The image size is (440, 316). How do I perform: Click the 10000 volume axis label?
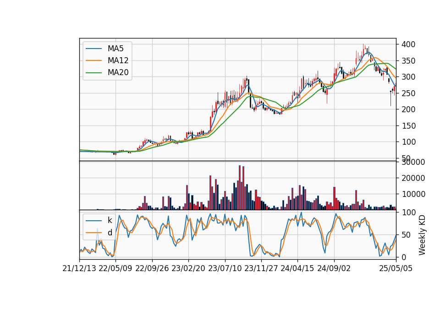413,194
